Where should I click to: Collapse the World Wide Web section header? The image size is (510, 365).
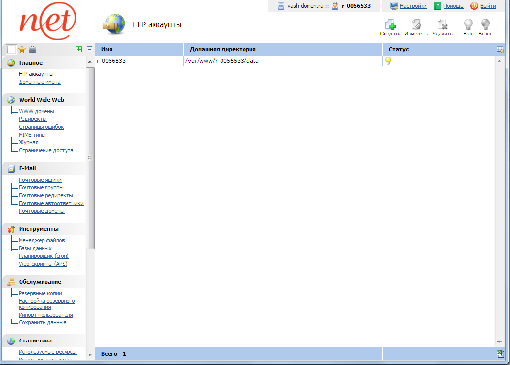(x=42, y=100)
